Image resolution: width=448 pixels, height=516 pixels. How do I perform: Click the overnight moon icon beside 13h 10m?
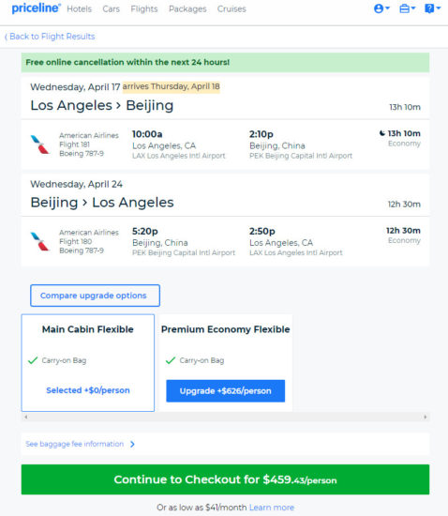[382, 133]
